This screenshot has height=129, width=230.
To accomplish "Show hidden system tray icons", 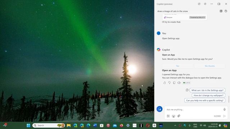I will (x=175, y=125).
